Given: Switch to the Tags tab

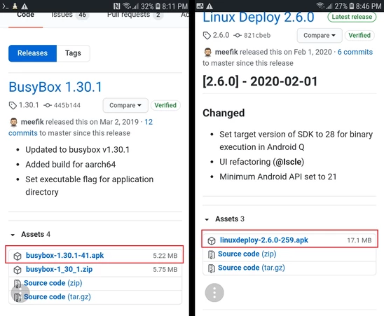Looking at the screenshot, I should [73, 53].
